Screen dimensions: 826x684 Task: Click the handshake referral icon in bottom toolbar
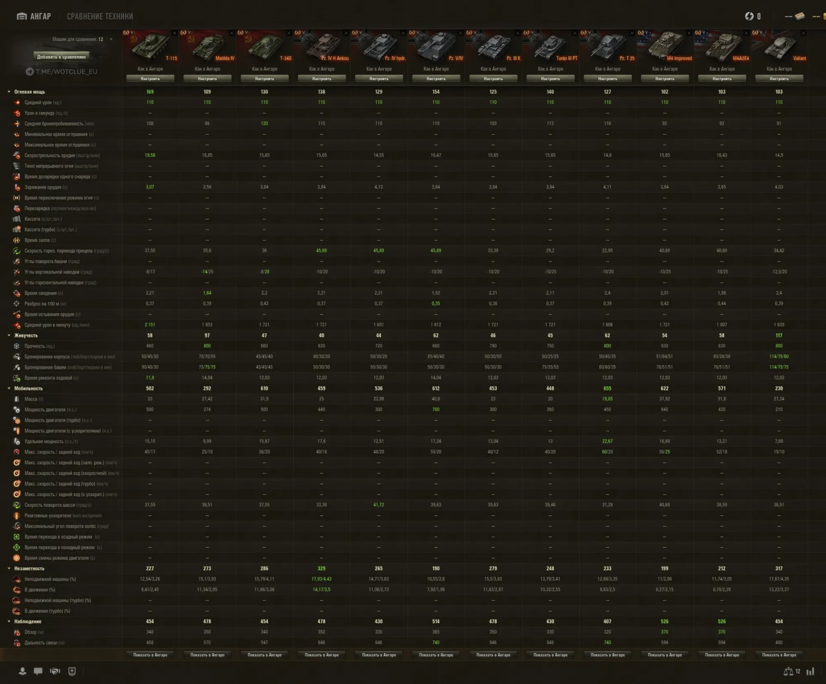55,671
